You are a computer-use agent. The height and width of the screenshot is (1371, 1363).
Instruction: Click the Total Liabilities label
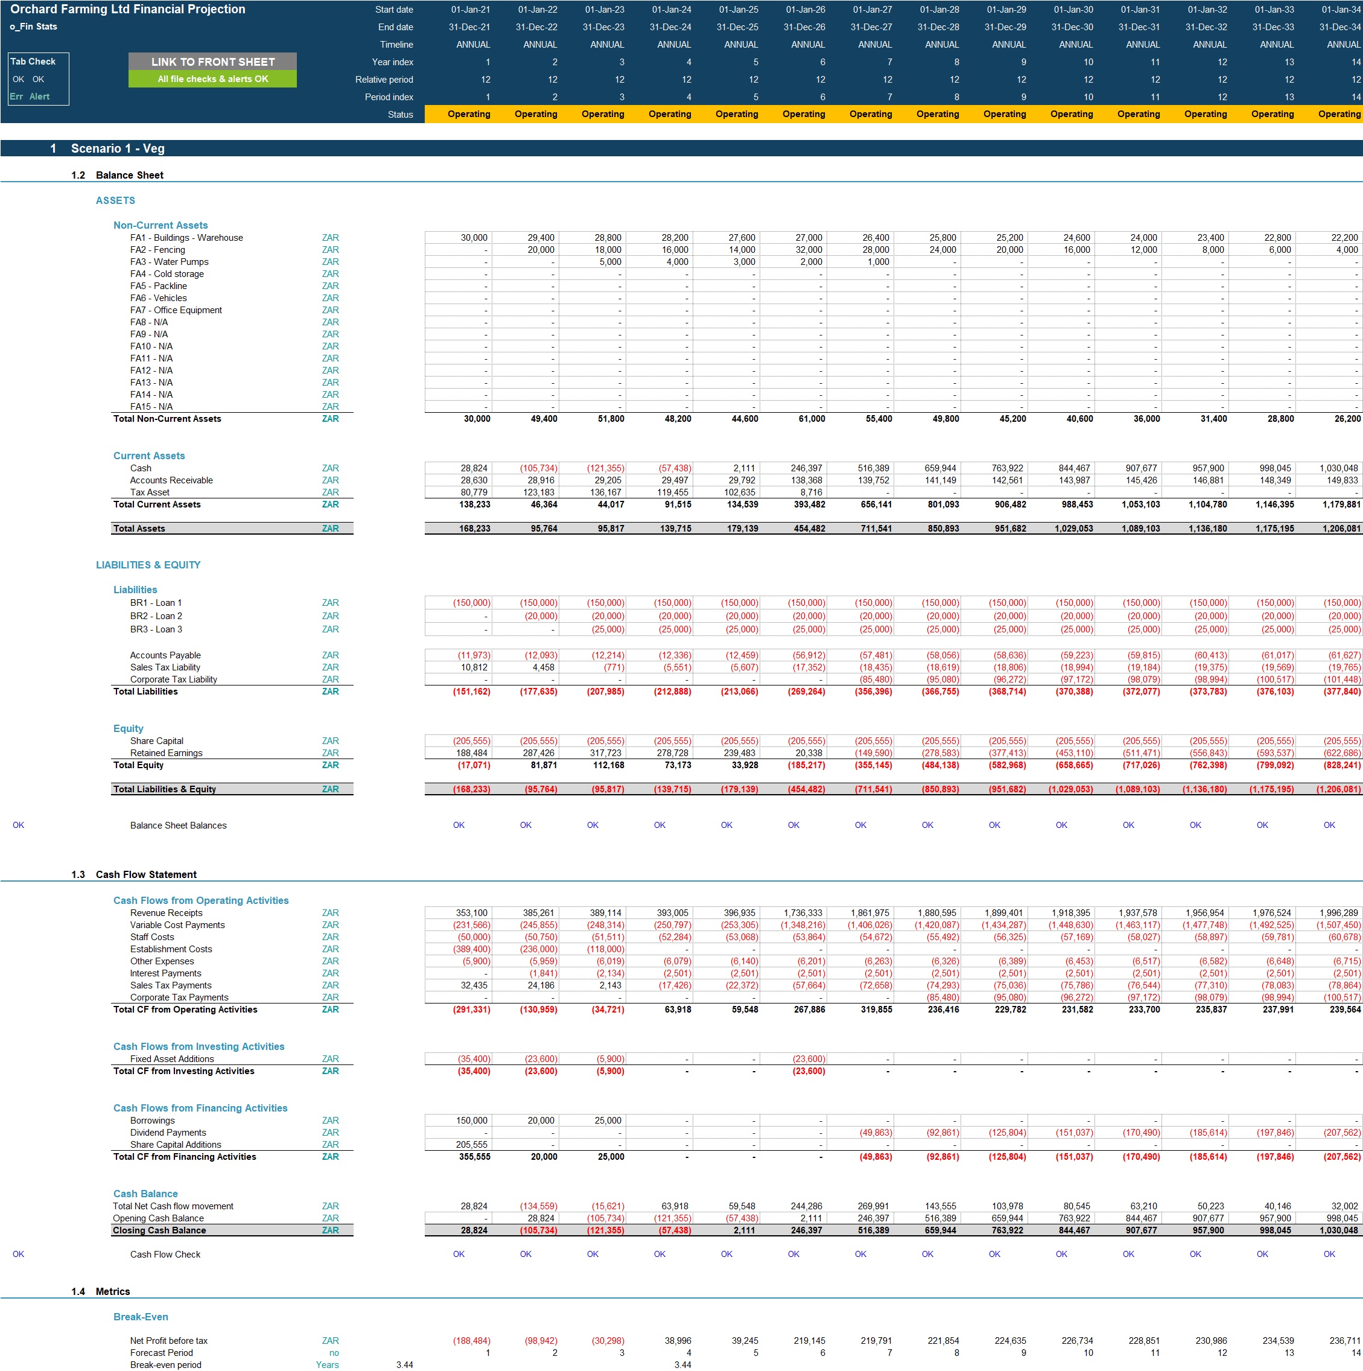[x=145, y=691]
